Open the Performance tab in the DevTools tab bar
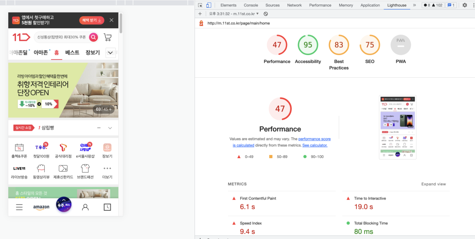The image size is (475, 239). click(x=320, y=5)
